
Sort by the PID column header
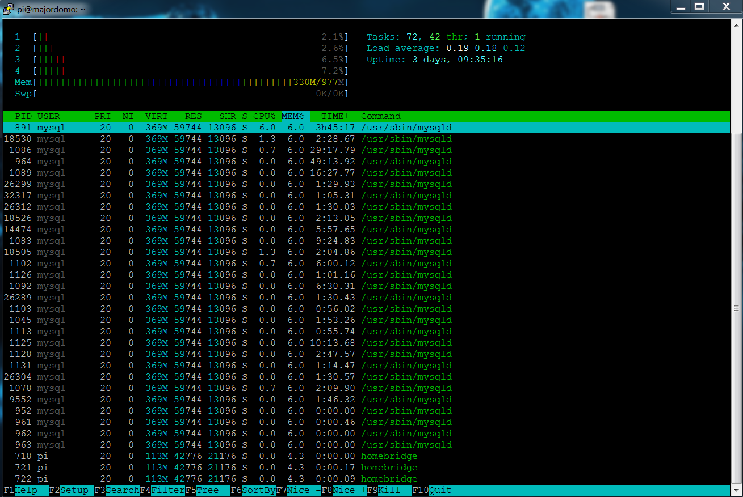point(23,116)
